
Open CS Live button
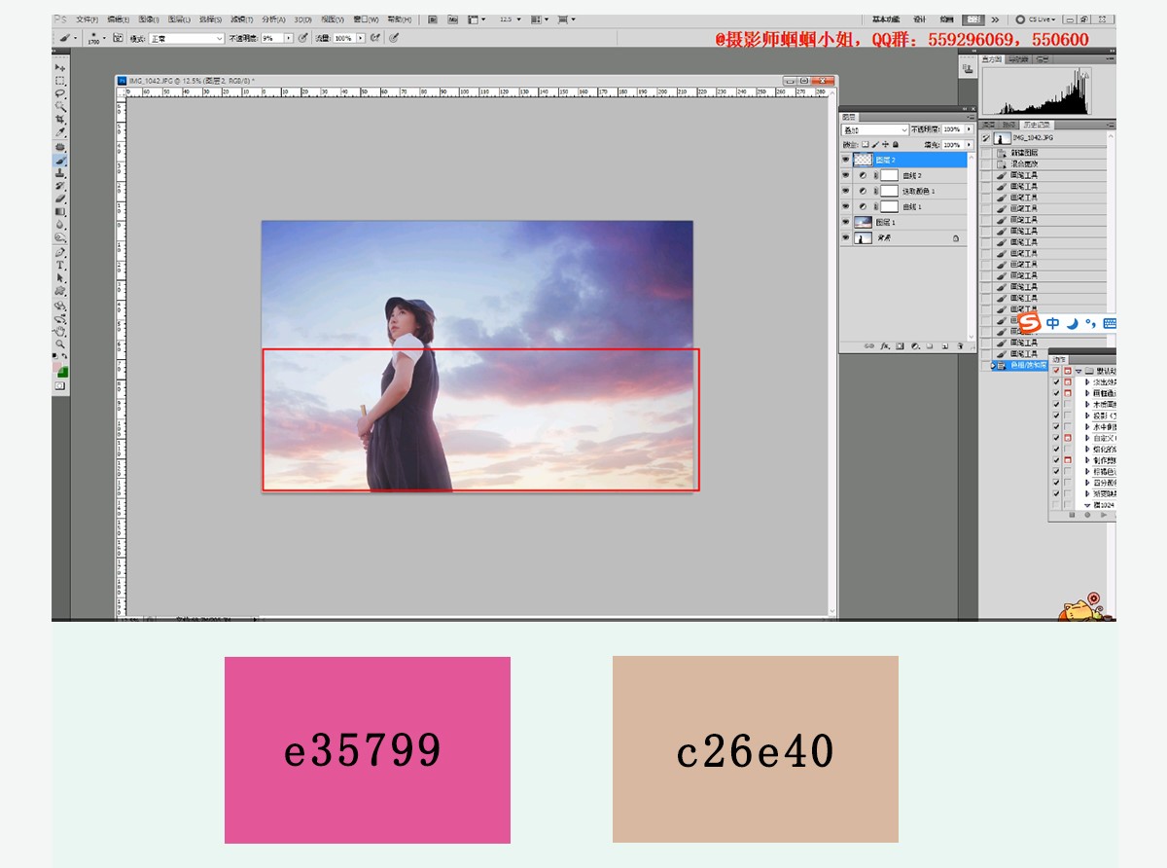point(1037,19)
